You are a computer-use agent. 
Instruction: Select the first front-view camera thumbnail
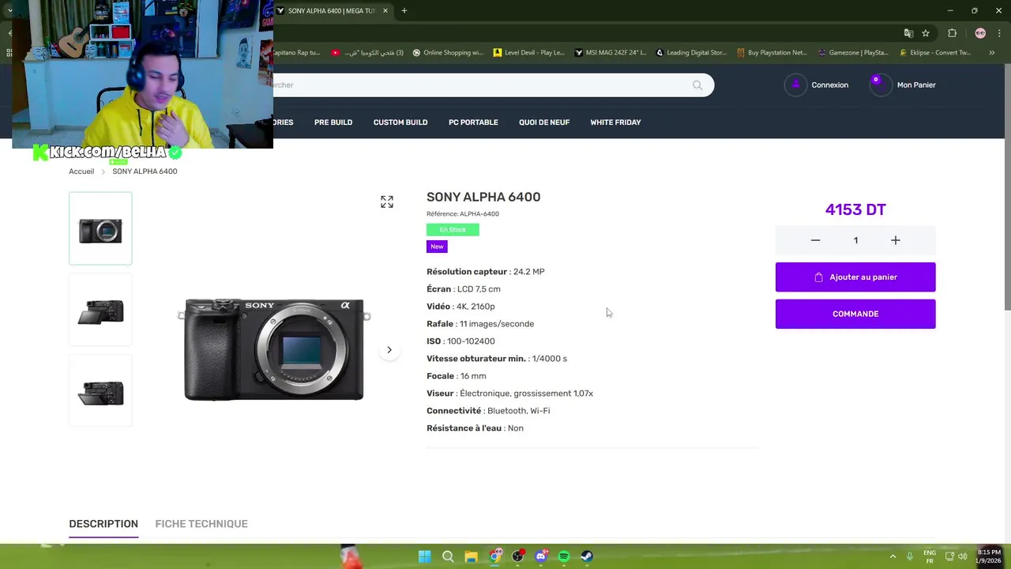(100, 228)
